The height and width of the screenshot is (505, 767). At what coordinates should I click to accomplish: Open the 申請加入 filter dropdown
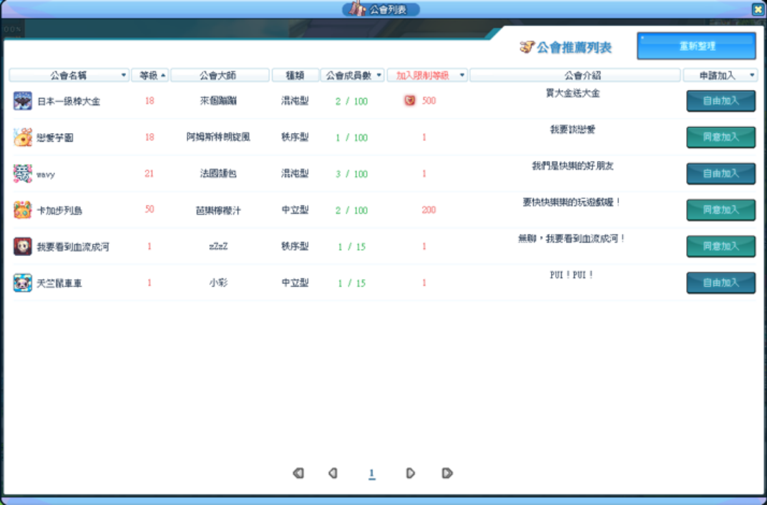tap(752, 75)
